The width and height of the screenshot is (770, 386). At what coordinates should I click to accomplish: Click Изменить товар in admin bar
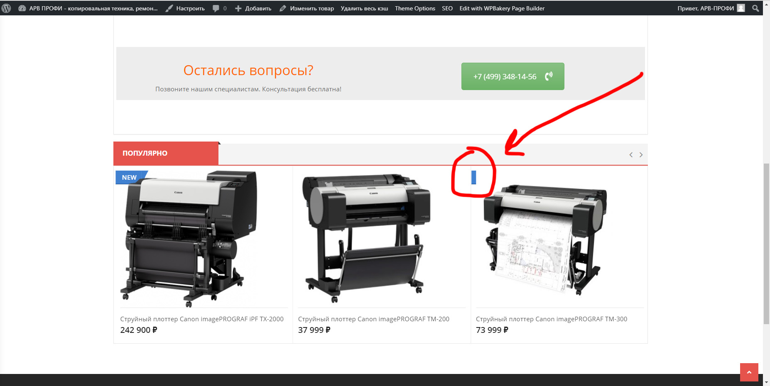pos(307,8)
